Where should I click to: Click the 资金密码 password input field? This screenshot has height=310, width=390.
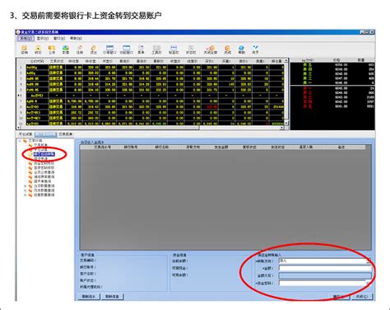pyautogui.click(x=325, y=283)
